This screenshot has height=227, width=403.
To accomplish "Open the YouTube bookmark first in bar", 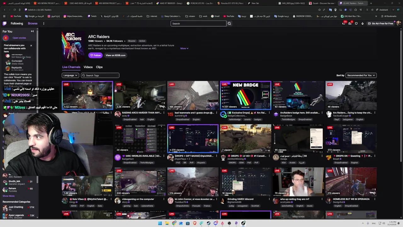I will pyautogui.click(x=16, y=16).
